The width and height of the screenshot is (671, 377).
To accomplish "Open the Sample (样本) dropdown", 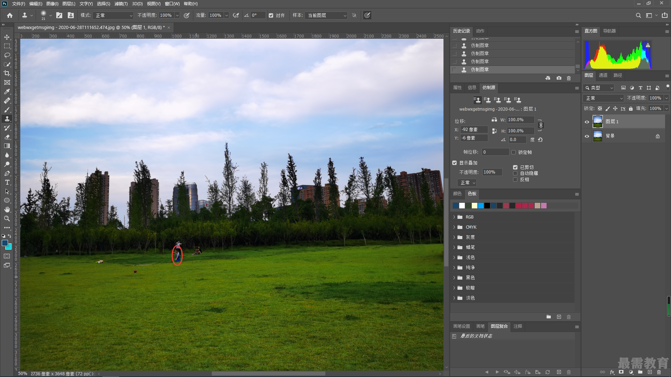I will pyautogui.click(x=326, y=15).
